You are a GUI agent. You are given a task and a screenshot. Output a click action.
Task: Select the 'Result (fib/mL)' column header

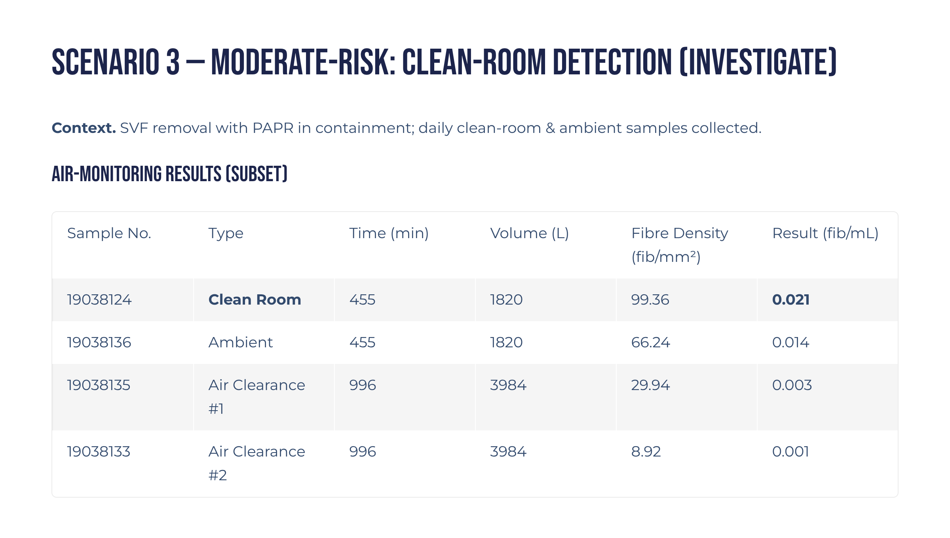(x=825, y=233)
